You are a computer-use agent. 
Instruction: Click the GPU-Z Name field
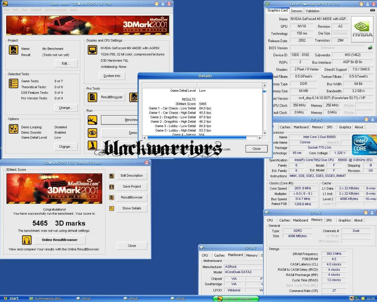319,19
